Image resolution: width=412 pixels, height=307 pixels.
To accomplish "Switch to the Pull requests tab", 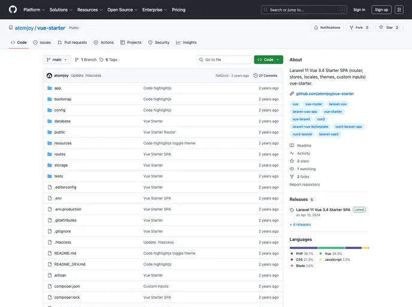I will (x=72, y=43).
